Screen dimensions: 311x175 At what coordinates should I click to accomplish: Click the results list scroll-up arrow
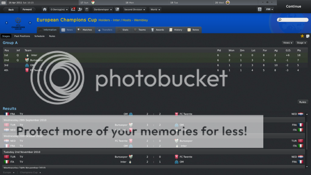click(307, 114)
